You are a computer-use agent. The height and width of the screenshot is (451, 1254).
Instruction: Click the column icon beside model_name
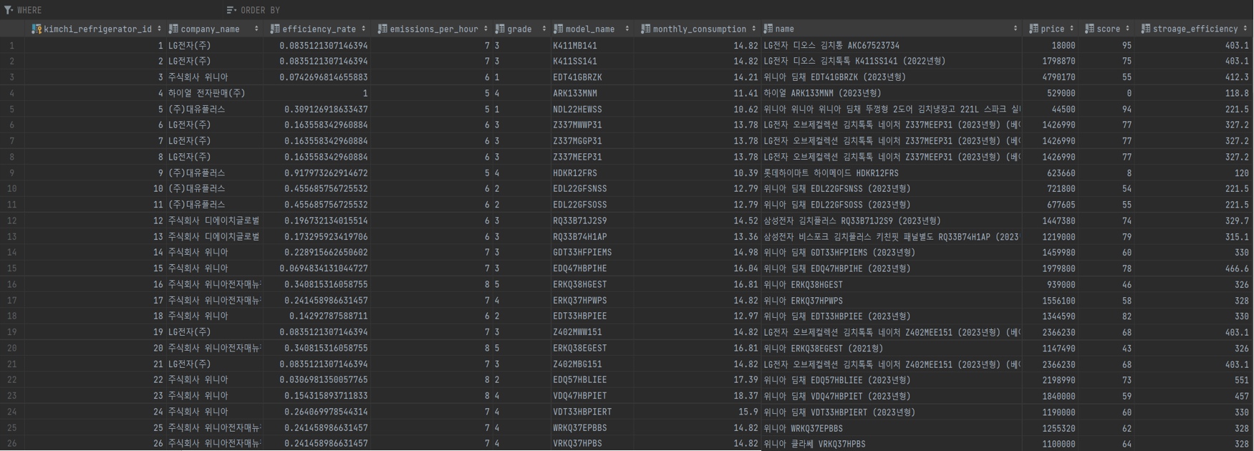[x=558, y=29]
